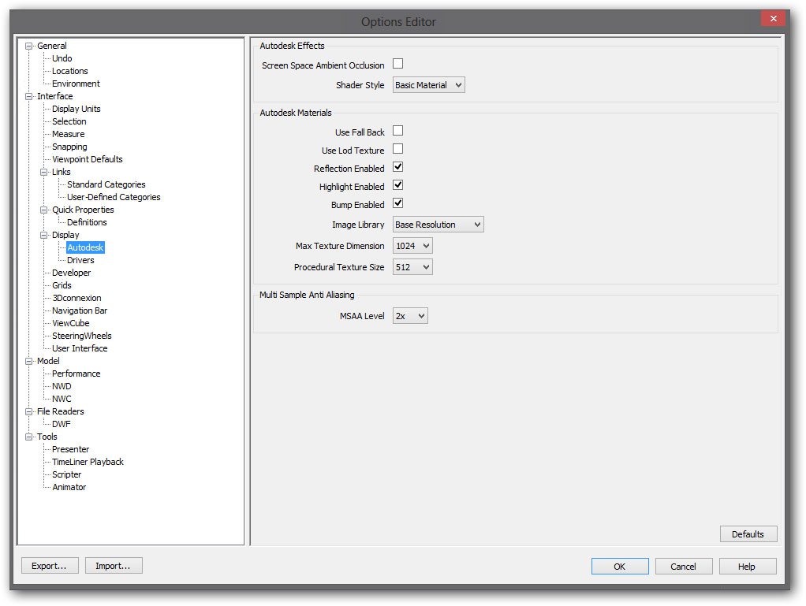This screenshot has width=806, height=606.
Task: Enable Use Lod Texture checkbox
Action: [398, 149]
